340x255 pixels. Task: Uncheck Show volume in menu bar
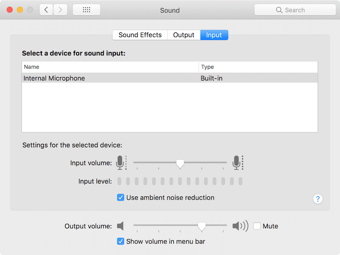121,241
